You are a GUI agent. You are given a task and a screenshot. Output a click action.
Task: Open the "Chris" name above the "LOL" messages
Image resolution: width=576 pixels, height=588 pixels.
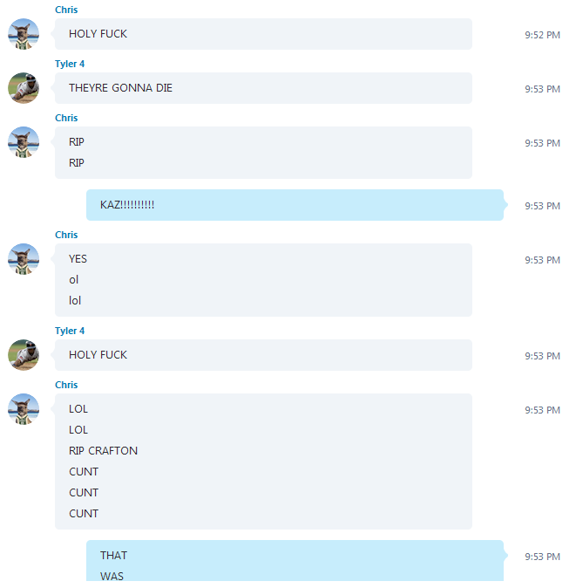pyautogui.click(x=66, y=385)
